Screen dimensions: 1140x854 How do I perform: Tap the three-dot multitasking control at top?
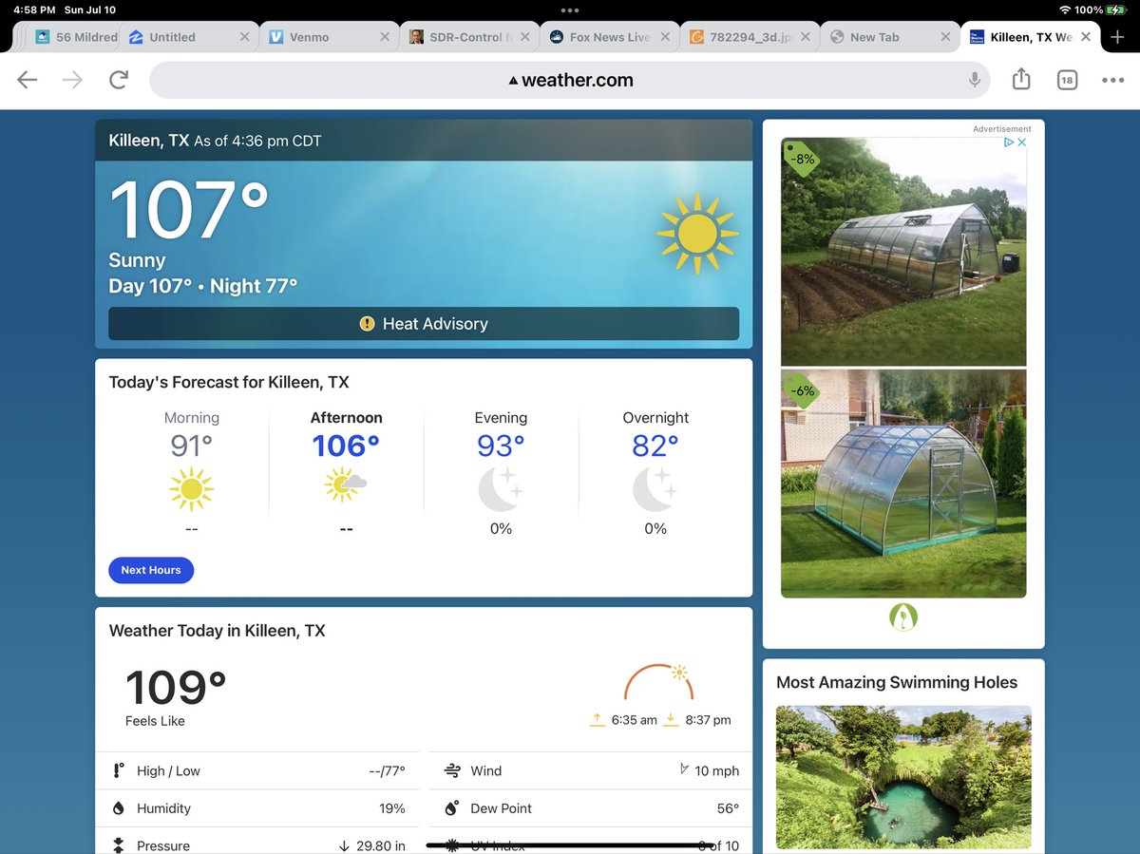pyautogui.click(x=570, y=9)
